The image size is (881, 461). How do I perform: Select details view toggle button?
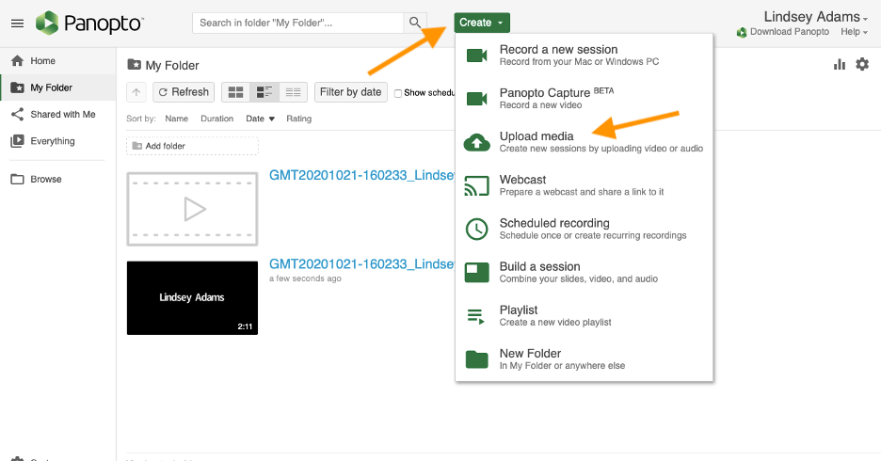click(x=264, y=92)
